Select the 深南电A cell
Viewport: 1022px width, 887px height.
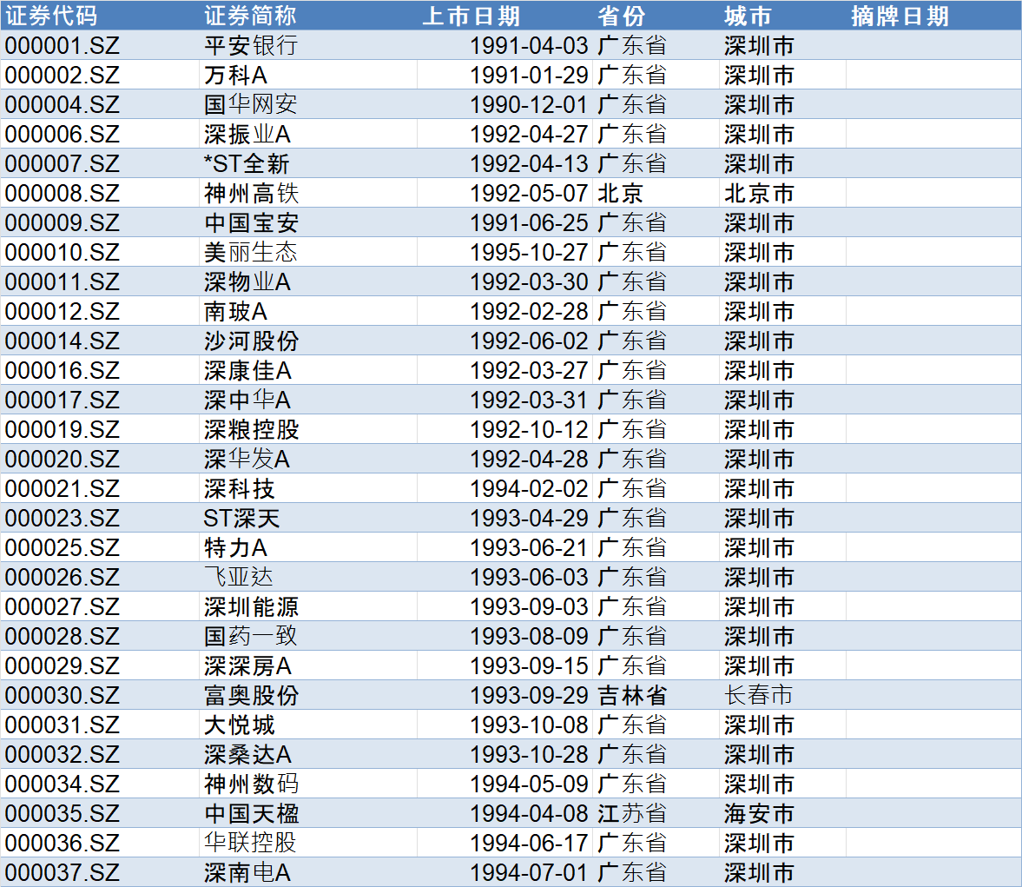click(307, 872)
